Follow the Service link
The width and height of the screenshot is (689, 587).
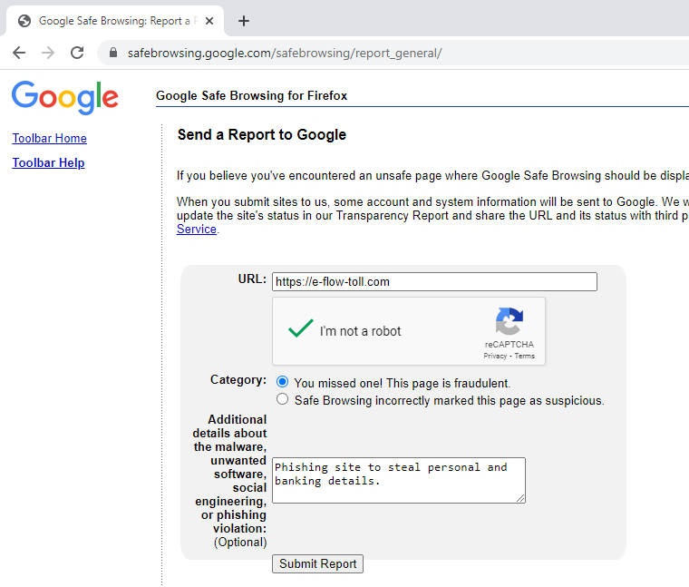click(197, 229)
